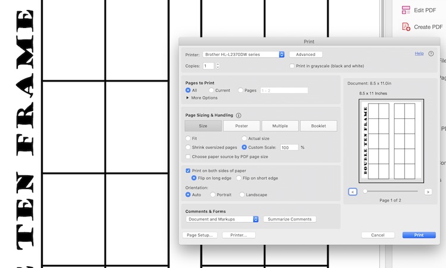
Task: Open Page Setup... button
Action: tap(200, 235)
